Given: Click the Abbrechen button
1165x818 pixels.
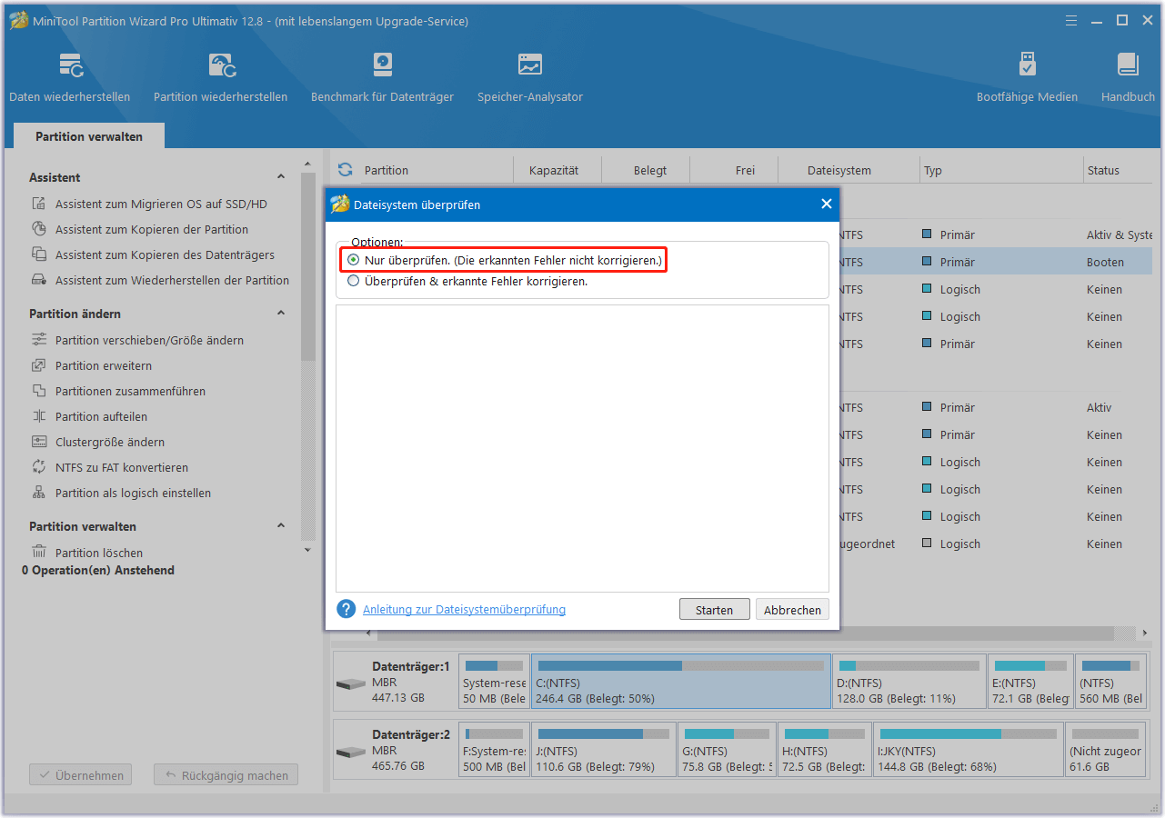Looking at the screenshot, I should coord(792,610).
